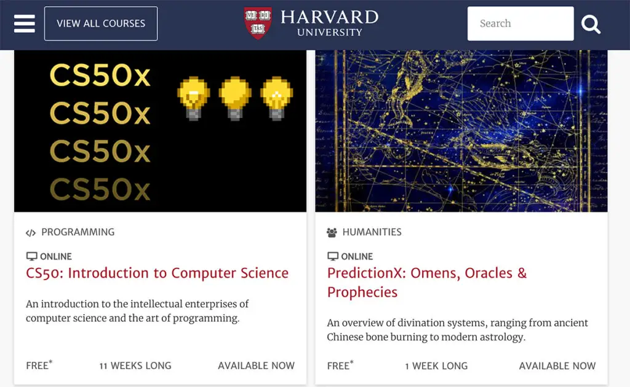Click the Humanities people group icon
Viewport: 630px width, 387px height.
(332, 233)
